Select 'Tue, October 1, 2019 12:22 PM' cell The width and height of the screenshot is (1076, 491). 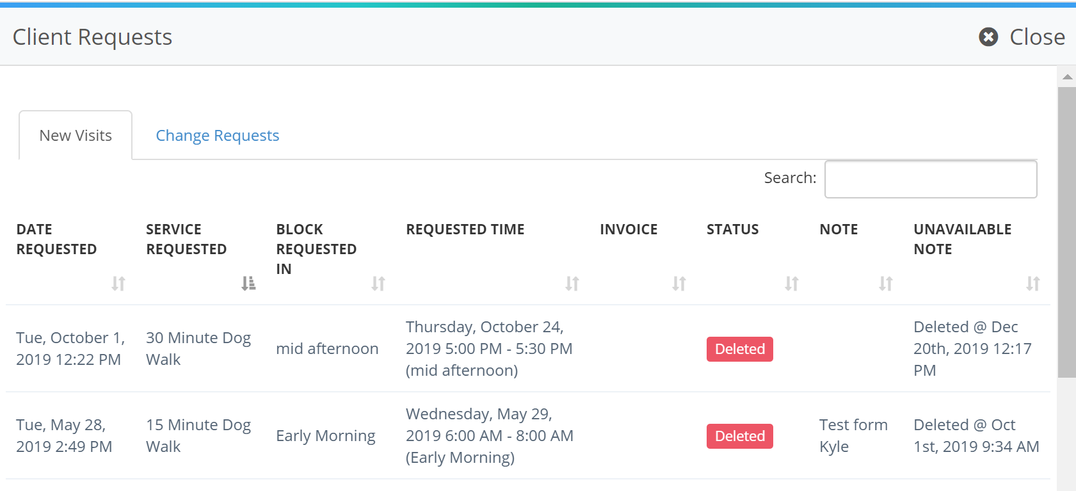click(70, 348)
